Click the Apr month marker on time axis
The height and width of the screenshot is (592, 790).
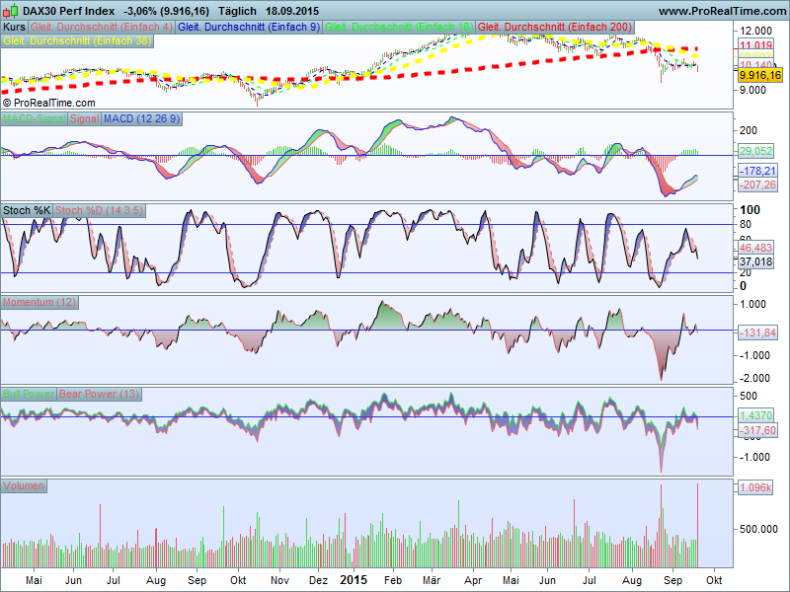(x=473, y=580)
